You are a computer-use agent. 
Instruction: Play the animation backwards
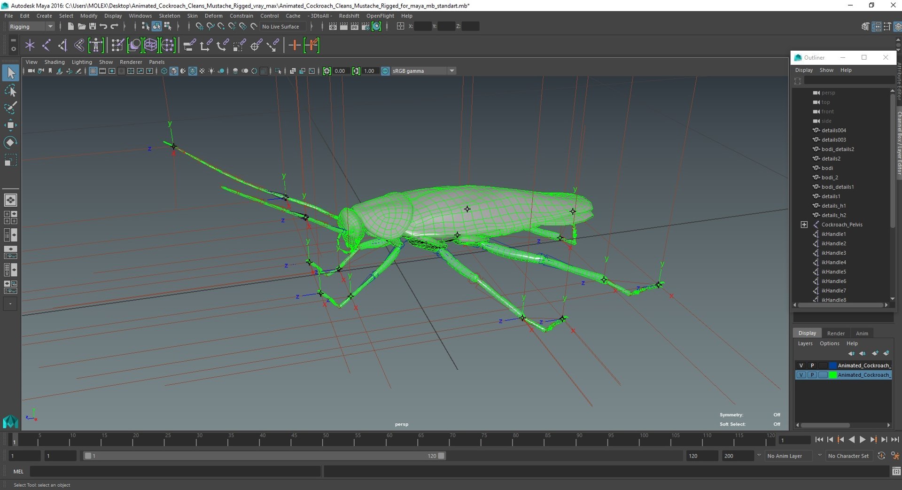[x=852, y=440]
